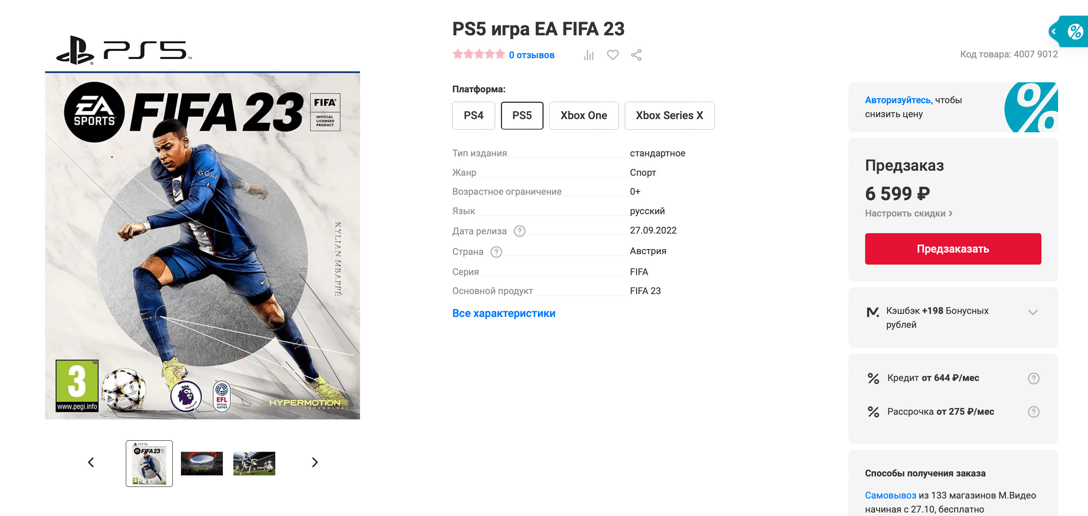This screenshot has width=1088, height=516.
Task: Open the 0 отзывов reviews link
Action: pyautogui.click(x=531, y=55)
